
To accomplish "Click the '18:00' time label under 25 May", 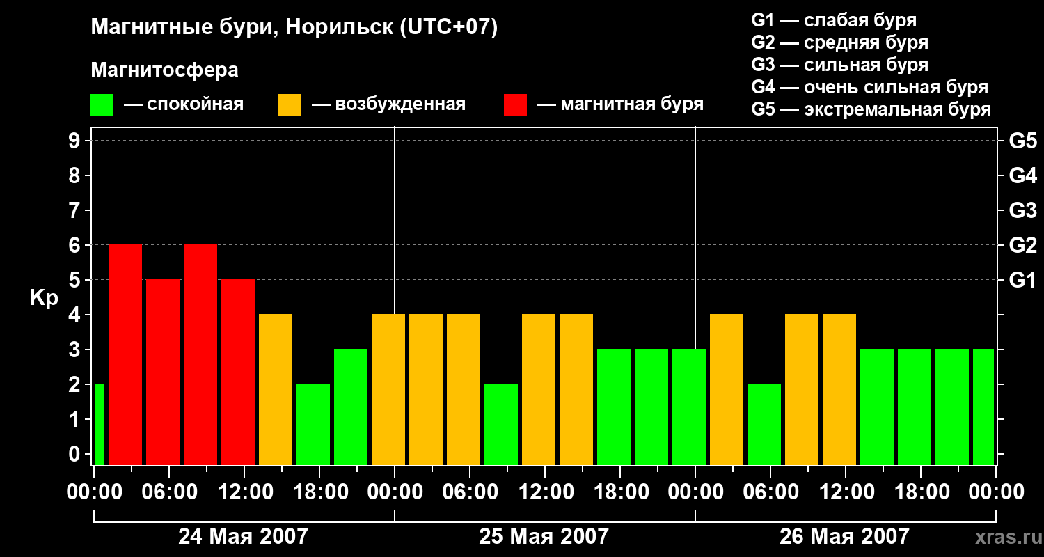I will click(621, 492).
